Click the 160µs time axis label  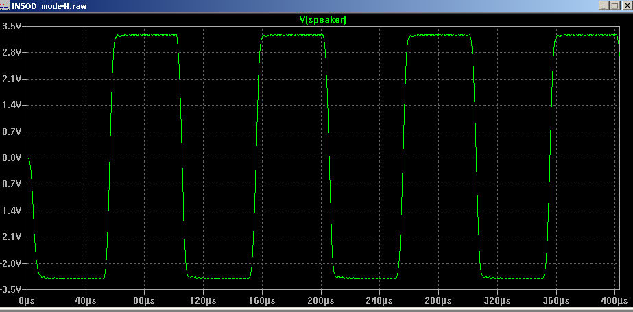coord(262,301)
